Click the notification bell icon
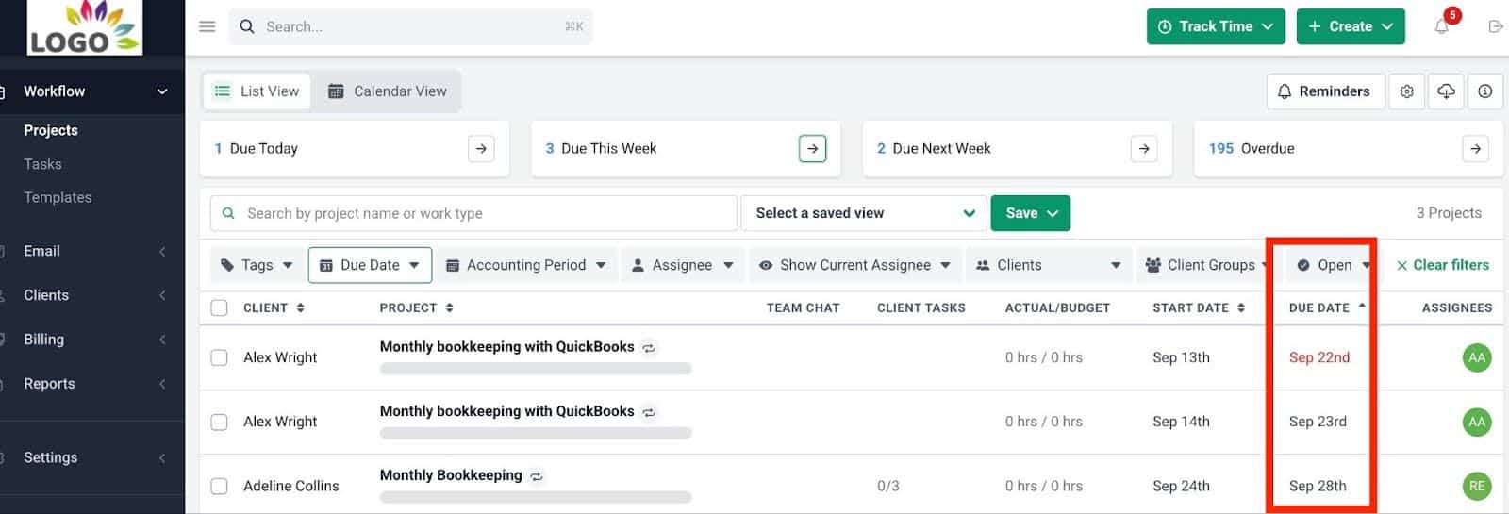Image resolution: width=1509 pixels, height=514 pixels. (1442, 26)
